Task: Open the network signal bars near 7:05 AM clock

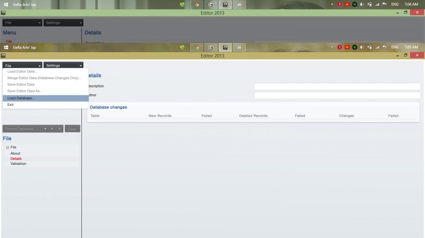Action: [x=377, y=47]
